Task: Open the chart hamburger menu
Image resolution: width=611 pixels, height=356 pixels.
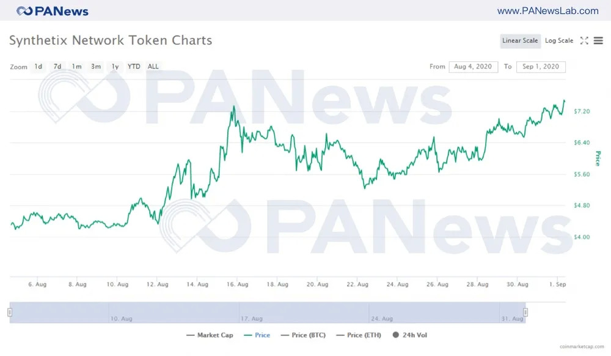Action: [598, 41]
